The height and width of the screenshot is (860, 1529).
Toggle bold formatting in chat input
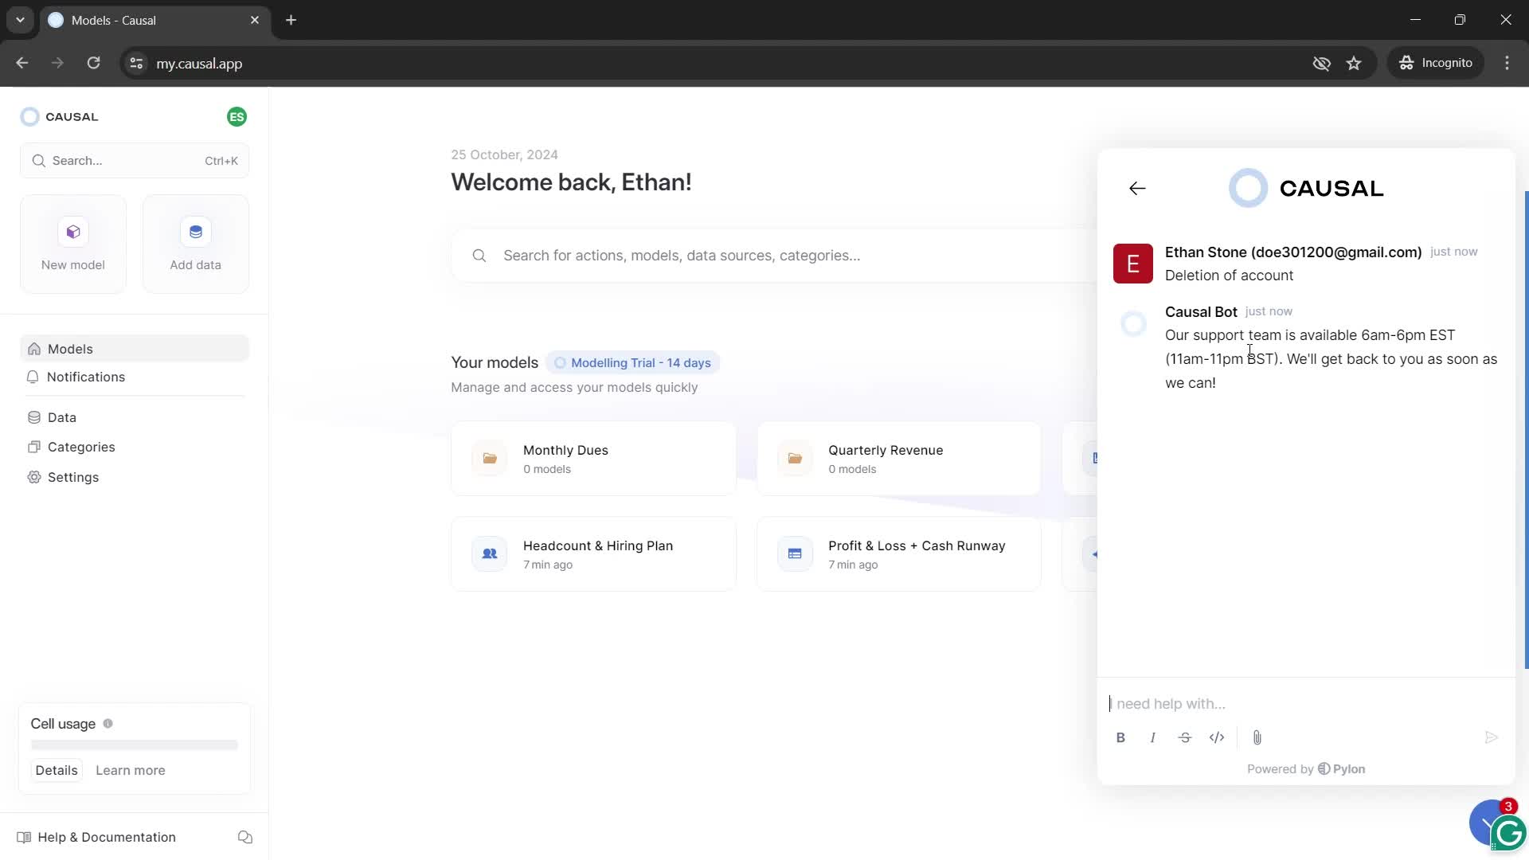click(x=1120, y=737)
